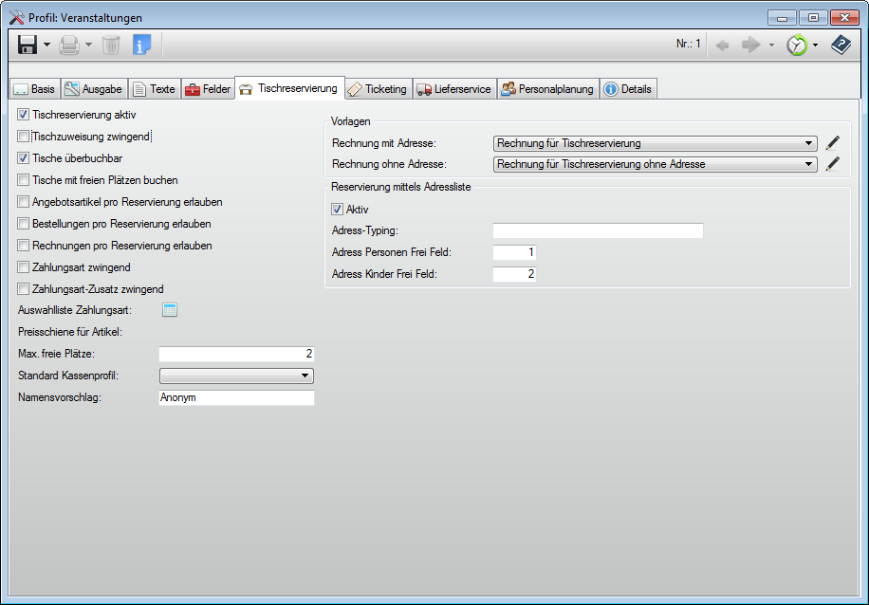The width and height of the screenshot is (869, 605).
Task: Disable Tischreservierung aktiv checkbox
Action: 24,115
